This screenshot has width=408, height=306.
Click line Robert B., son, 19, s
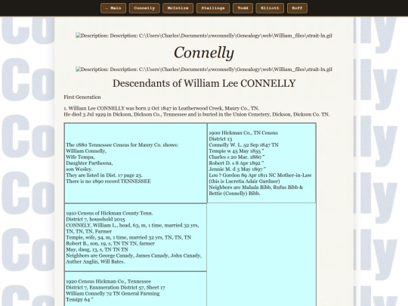coord(110,244)
